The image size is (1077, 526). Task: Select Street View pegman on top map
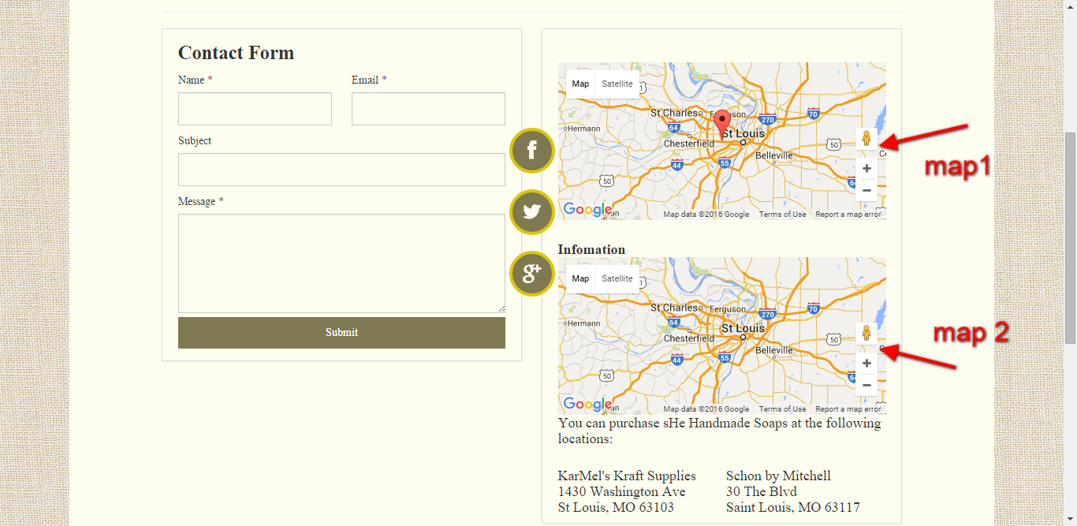tap(866, 140)
